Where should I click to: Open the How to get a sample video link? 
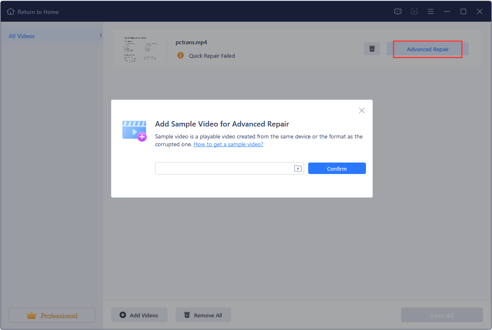pos(228,144)
